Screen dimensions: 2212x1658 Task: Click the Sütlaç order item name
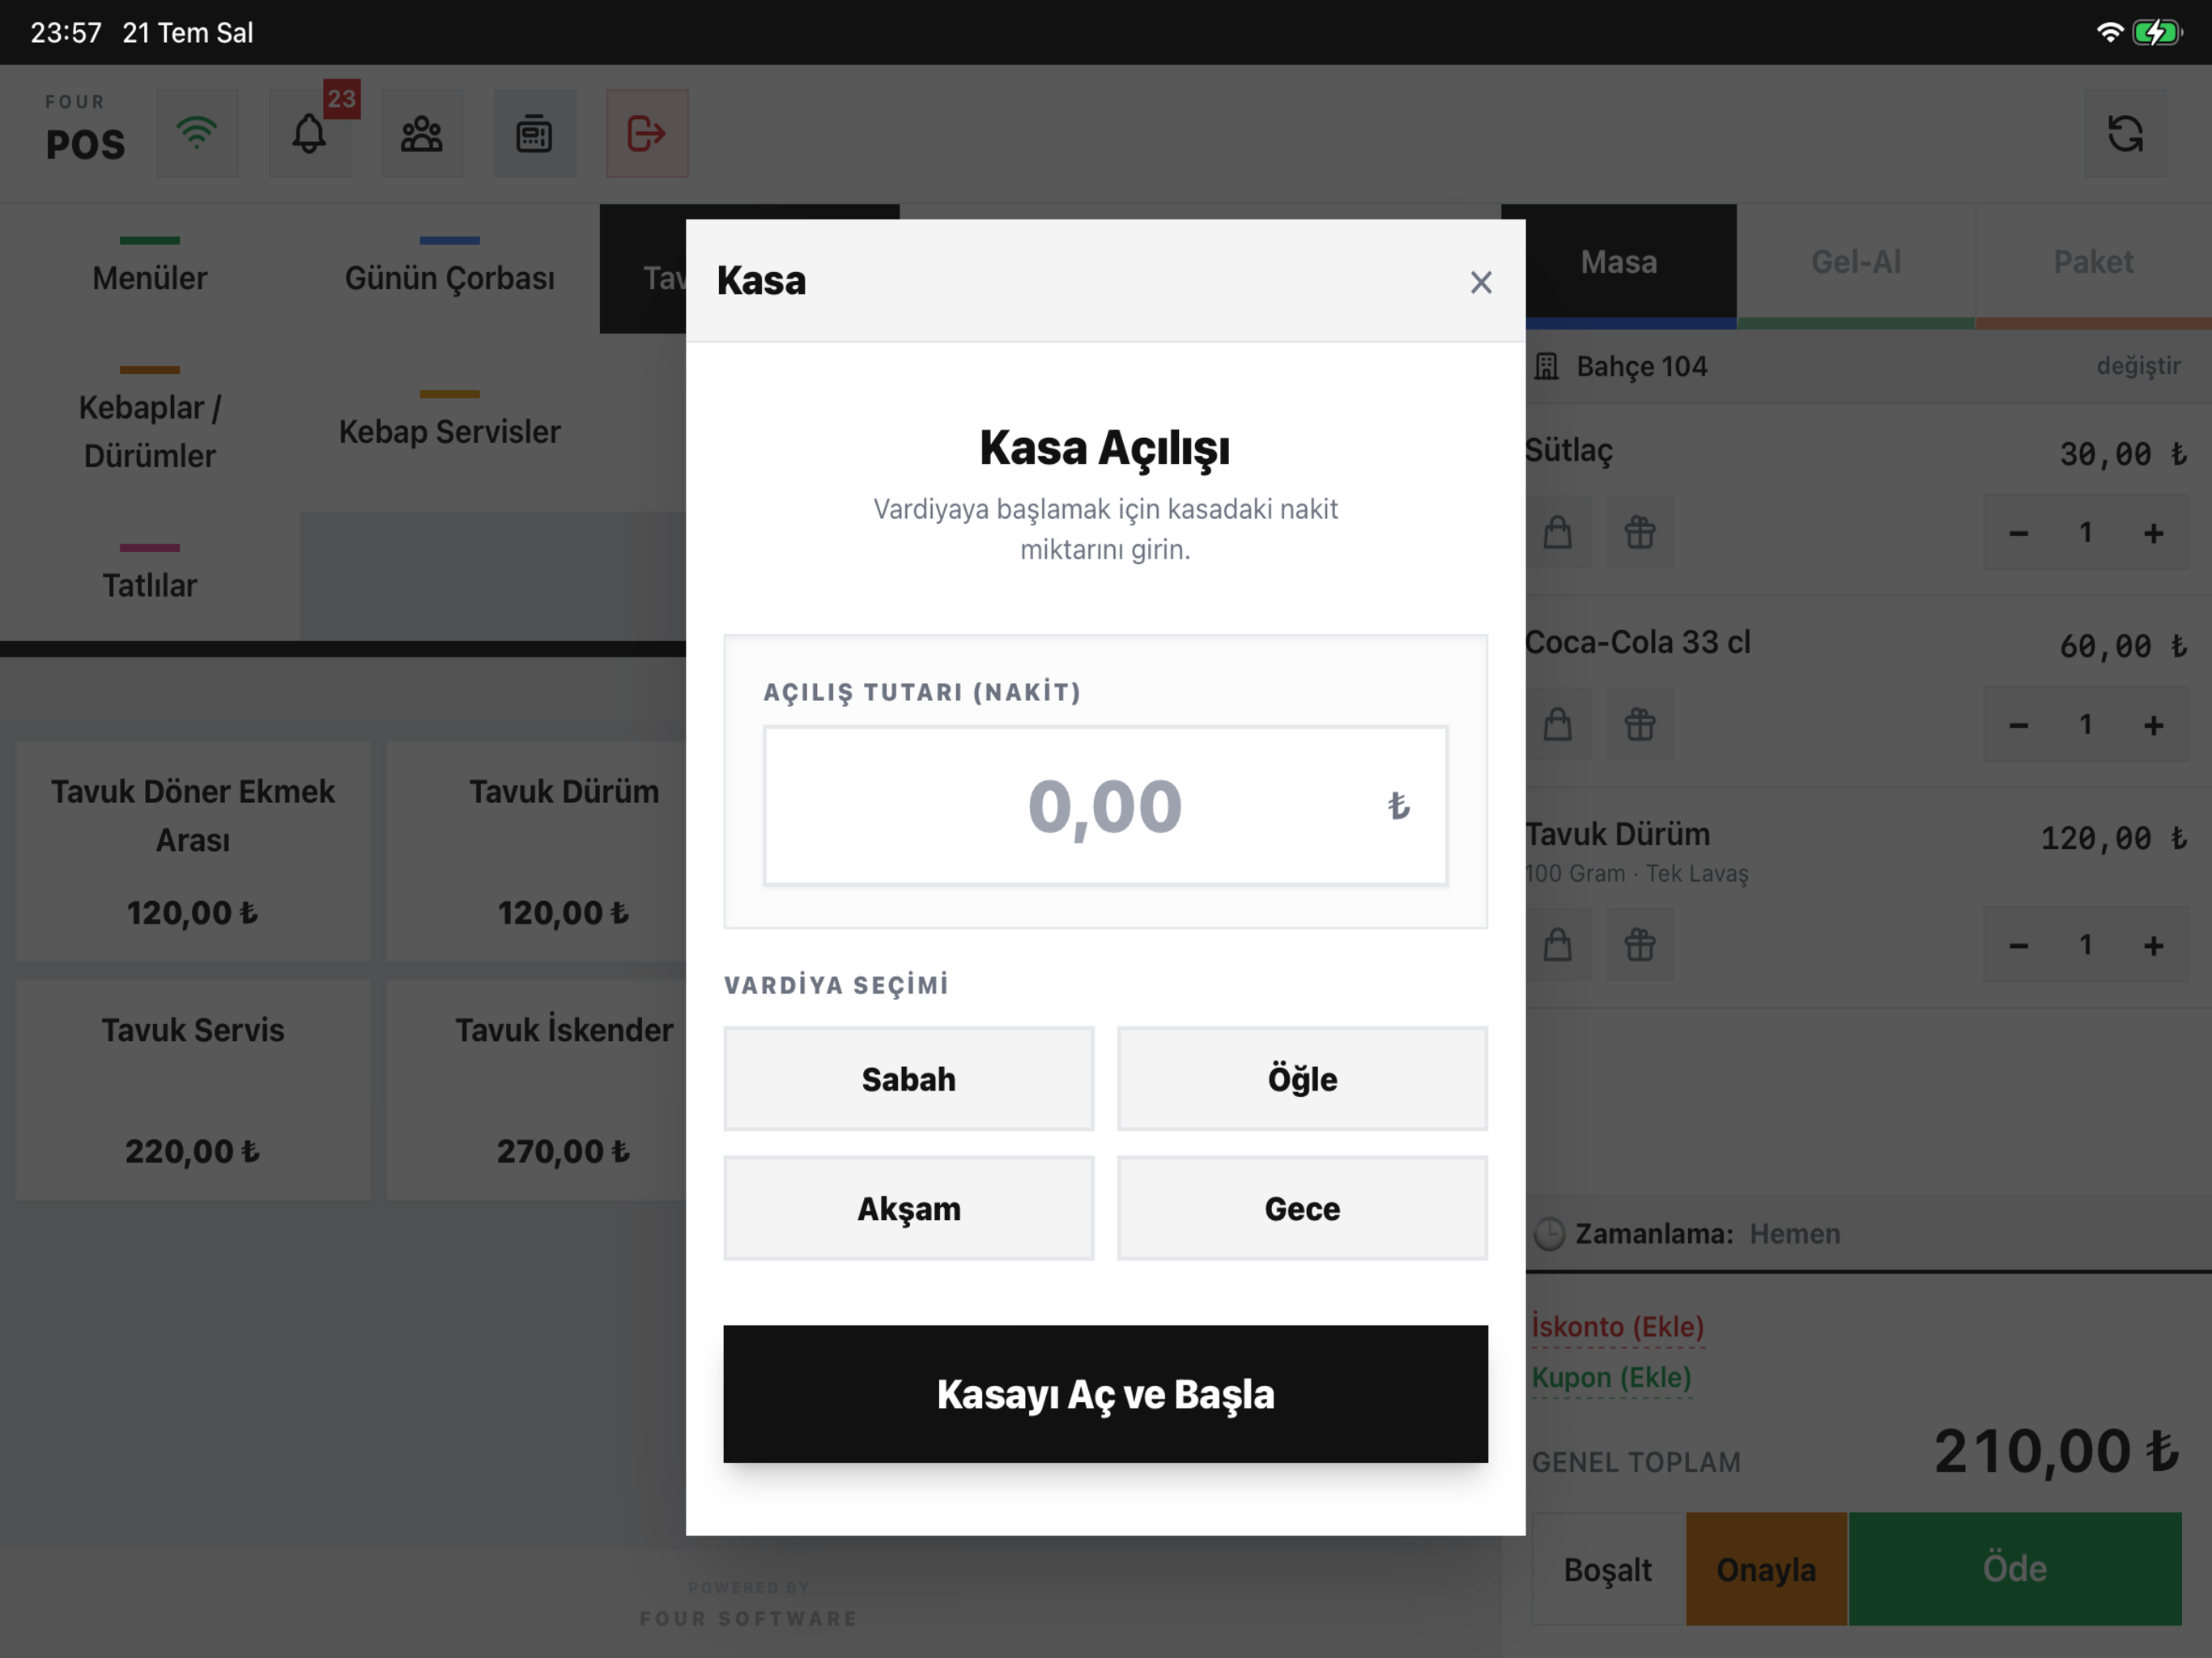[1569, 451]
